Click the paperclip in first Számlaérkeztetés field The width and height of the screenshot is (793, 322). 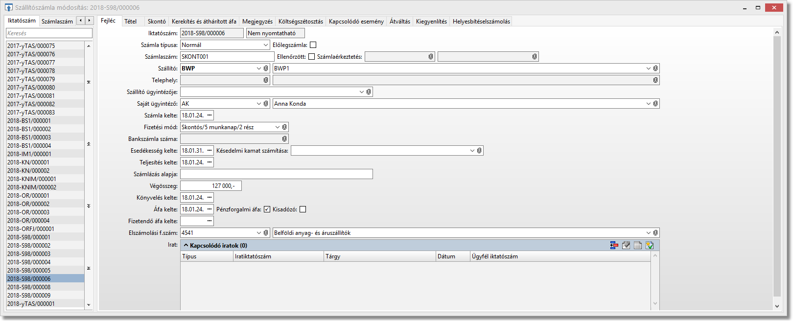point(431,57)
